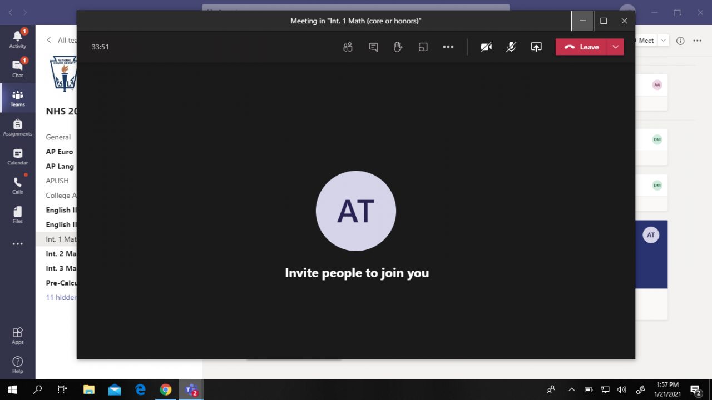Turn on the camera
712x400 pixels.
pos(486,47)
